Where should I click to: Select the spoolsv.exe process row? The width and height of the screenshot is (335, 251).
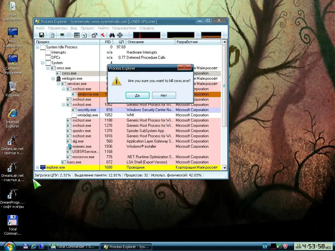tap(127, 131)
